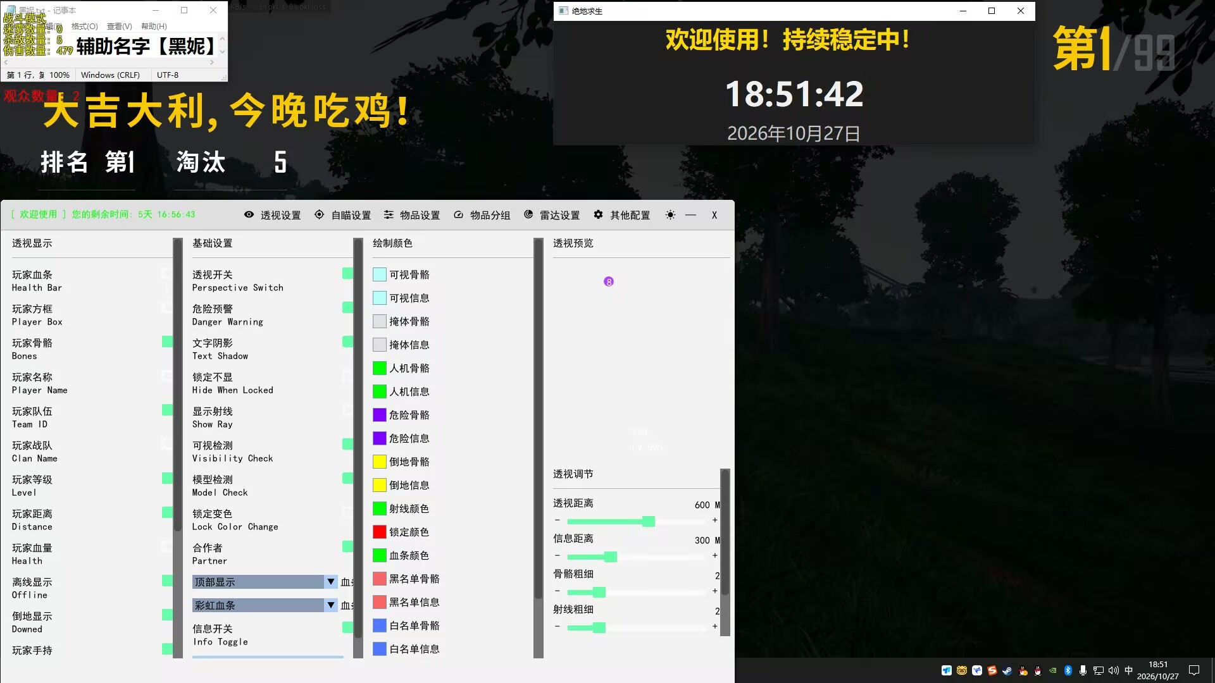
Task: Click the minus button for 信息距离
Action: (x=558, y=556)
